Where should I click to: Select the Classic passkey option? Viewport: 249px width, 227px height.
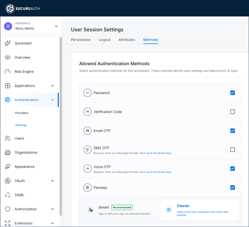coord(200,210)
